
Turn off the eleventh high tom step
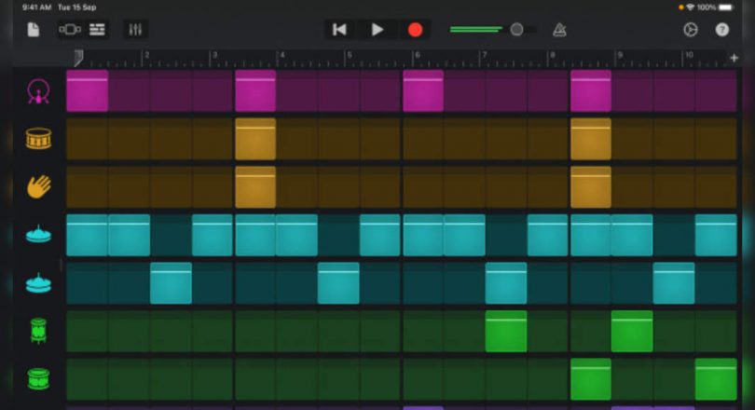pos(506,332)
